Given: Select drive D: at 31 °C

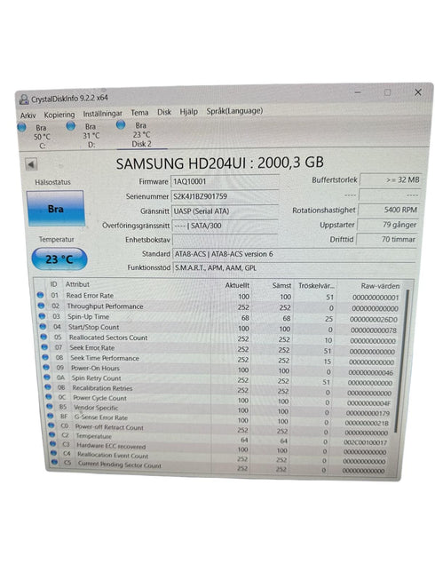Looking at the screenshot, I should coord(84,135).
